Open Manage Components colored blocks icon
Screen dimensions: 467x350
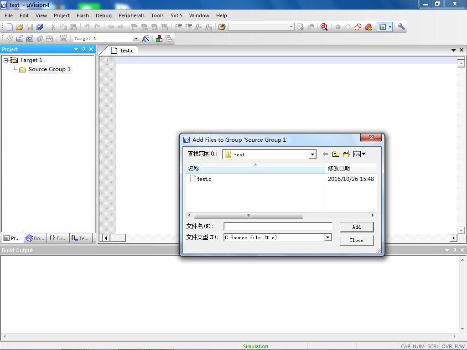159,38
